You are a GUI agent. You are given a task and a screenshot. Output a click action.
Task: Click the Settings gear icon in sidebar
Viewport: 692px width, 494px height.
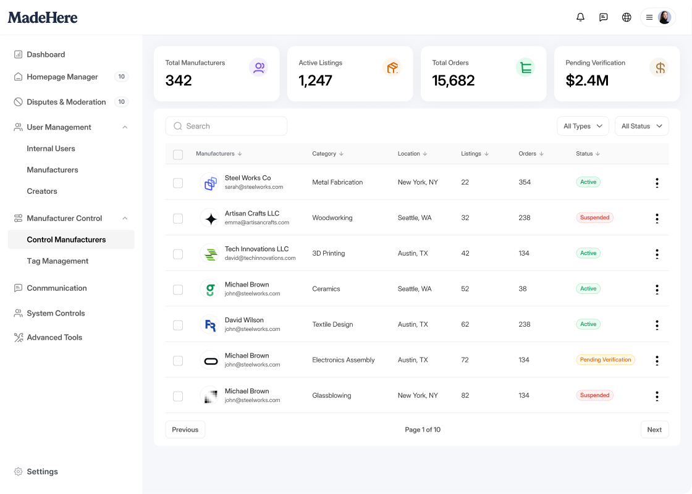[18, 472]
